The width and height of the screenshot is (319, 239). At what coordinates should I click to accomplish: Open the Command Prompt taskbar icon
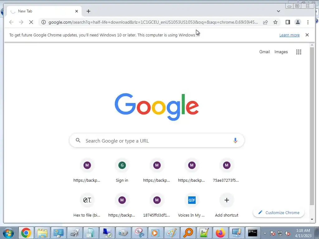pos(252,233)
